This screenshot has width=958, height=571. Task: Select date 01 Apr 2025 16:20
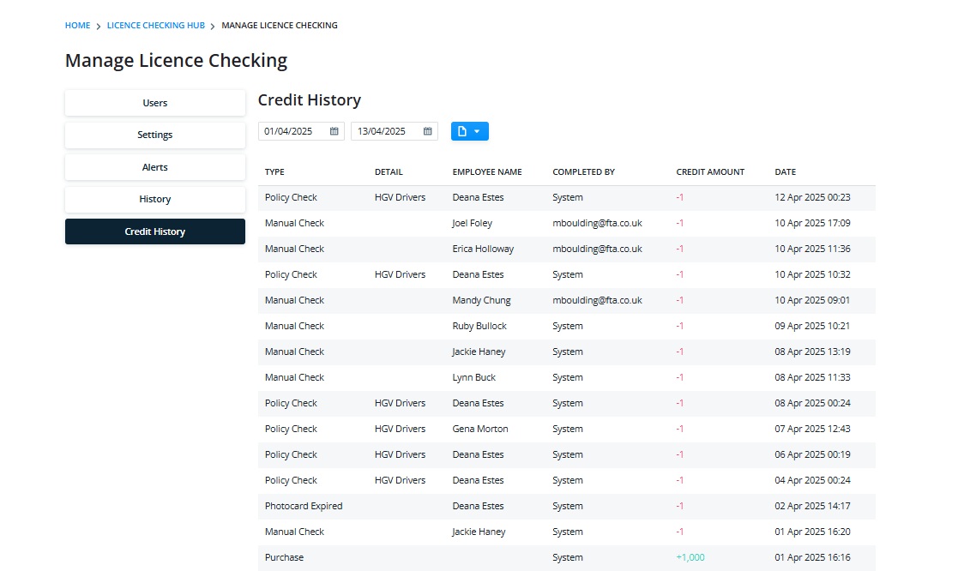click(x=812, y=532)
